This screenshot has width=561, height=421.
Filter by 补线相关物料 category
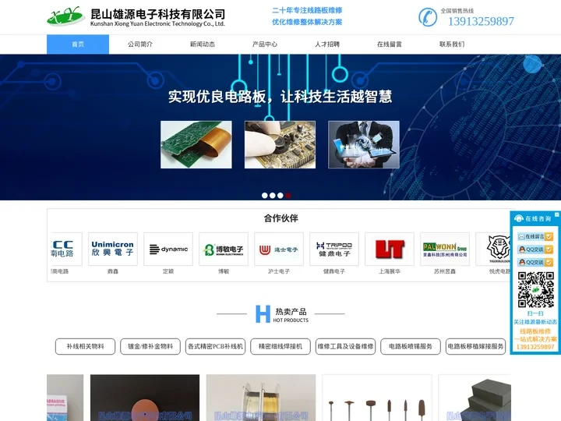click(x=85, y=346)
